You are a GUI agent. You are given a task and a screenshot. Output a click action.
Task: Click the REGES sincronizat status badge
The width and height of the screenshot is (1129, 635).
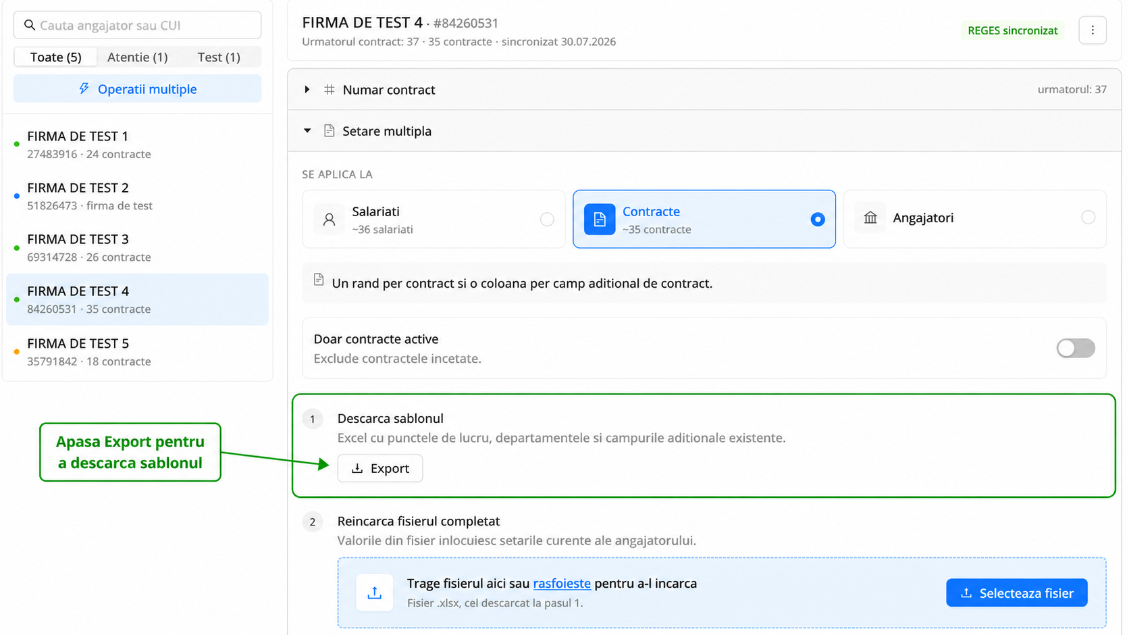click(1012, 30)
